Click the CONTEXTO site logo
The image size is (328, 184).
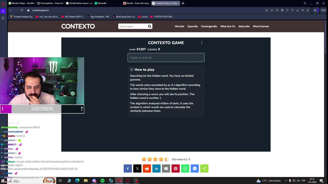click(x=78, y=26)
